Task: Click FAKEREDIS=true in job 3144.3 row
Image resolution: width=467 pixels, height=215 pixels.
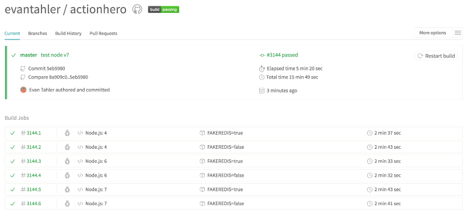Action: coord(225,162)
